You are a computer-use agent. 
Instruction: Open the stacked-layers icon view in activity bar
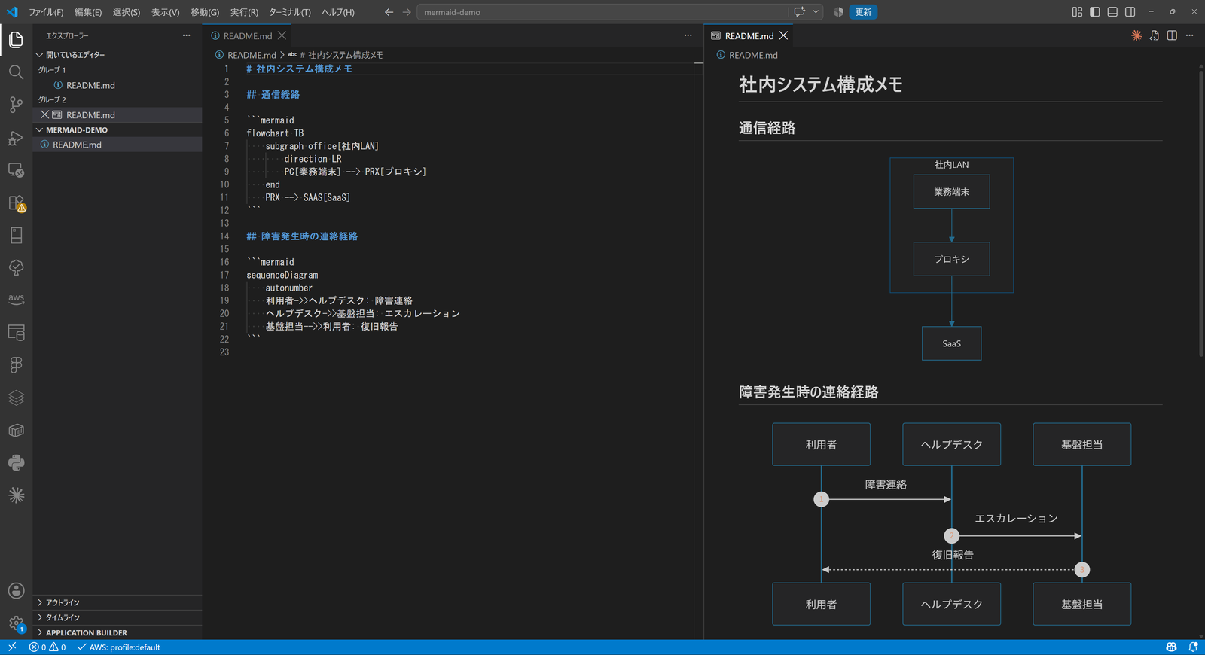click(16, 398)
